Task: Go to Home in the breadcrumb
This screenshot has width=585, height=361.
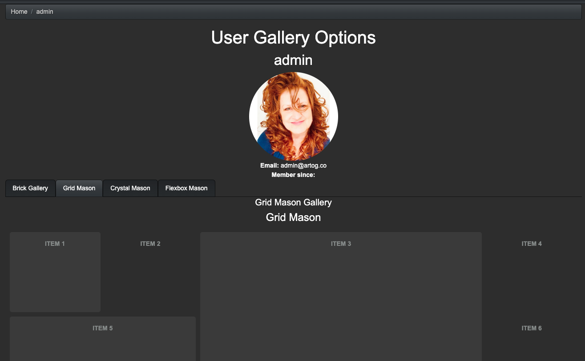Action: 19,12
